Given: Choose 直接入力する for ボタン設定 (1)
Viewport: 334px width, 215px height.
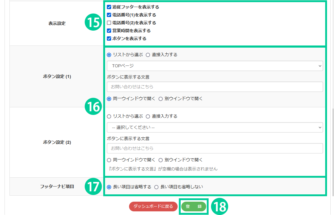Looking at the screenshot, I should coord(148,55).
